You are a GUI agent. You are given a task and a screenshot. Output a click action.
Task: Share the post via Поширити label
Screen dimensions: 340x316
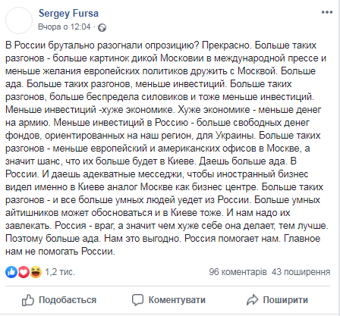point(285,300)
